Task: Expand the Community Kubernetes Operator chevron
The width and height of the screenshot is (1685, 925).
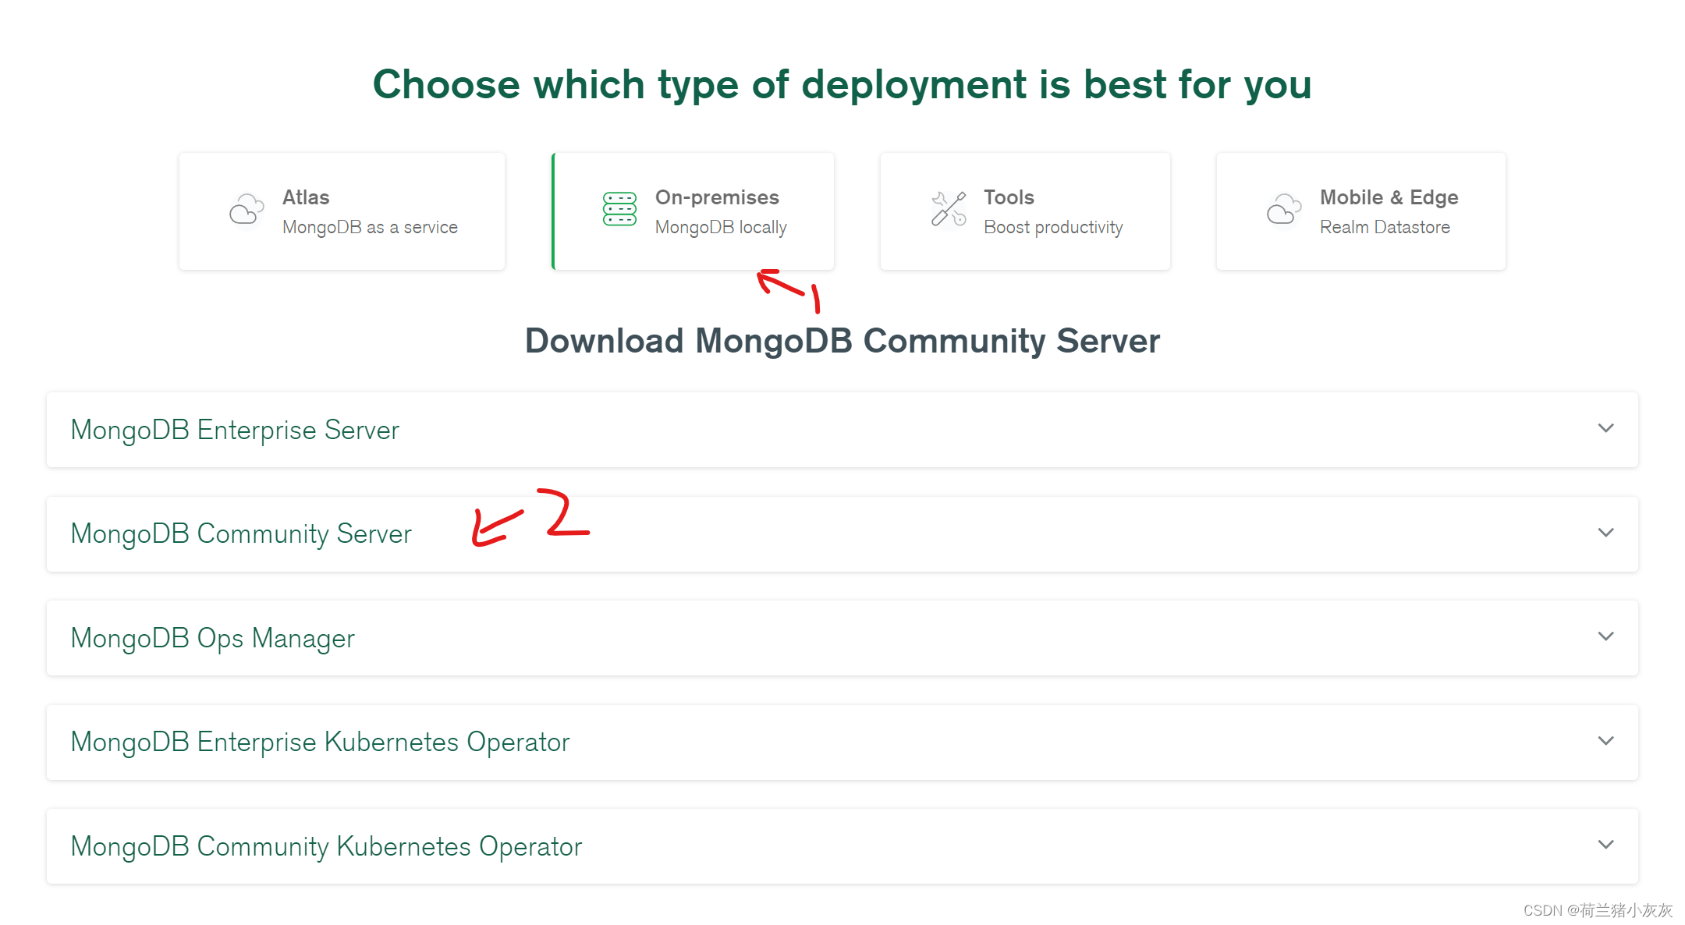Action: (x=1605, y=845)
